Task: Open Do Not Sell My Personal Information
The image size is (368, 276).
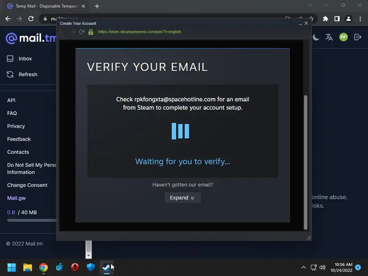Action: click(x=32, y=169)
